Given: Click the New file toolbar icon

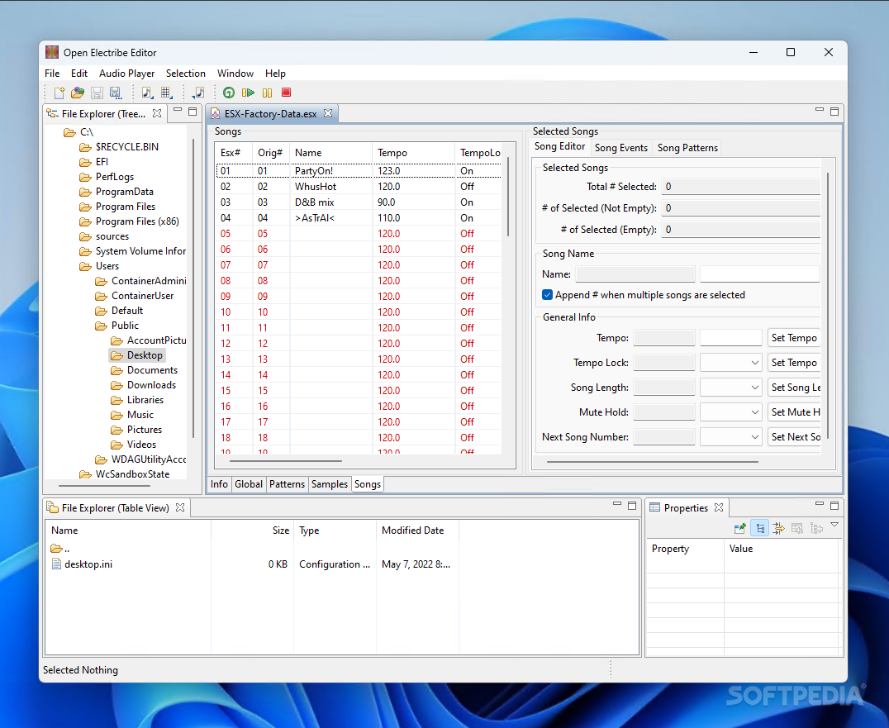Looking at the screenshot, I should coord(59,93).
